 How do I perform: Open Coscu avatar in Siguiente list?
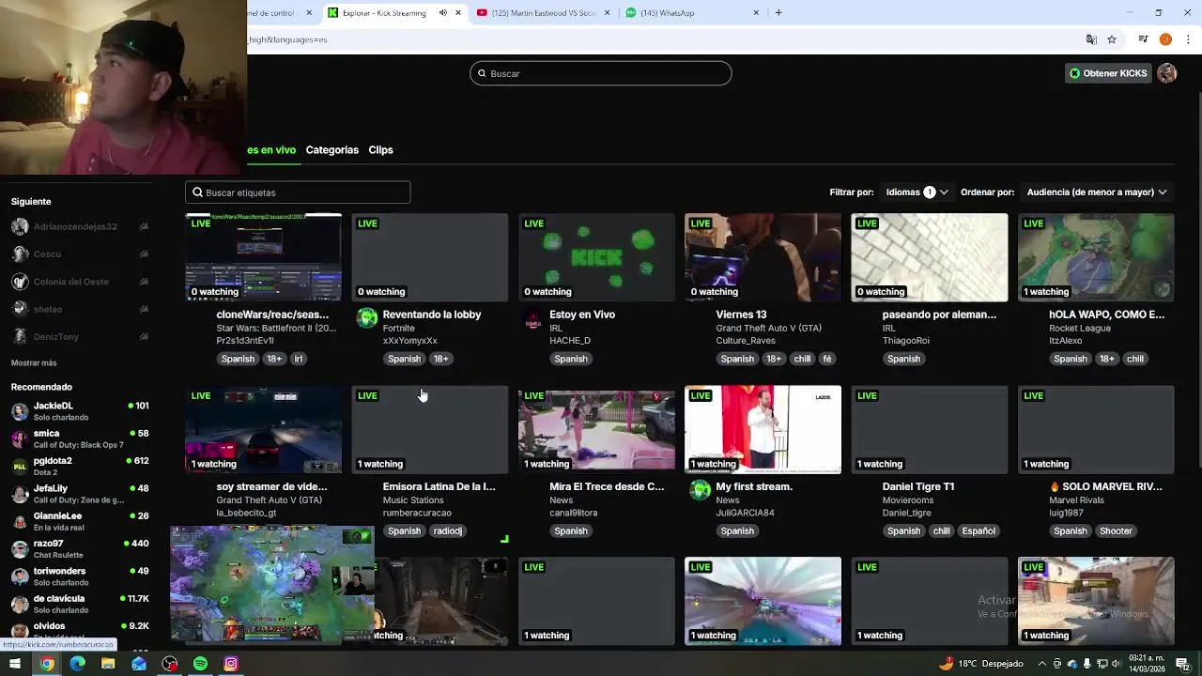pos(20,253)
